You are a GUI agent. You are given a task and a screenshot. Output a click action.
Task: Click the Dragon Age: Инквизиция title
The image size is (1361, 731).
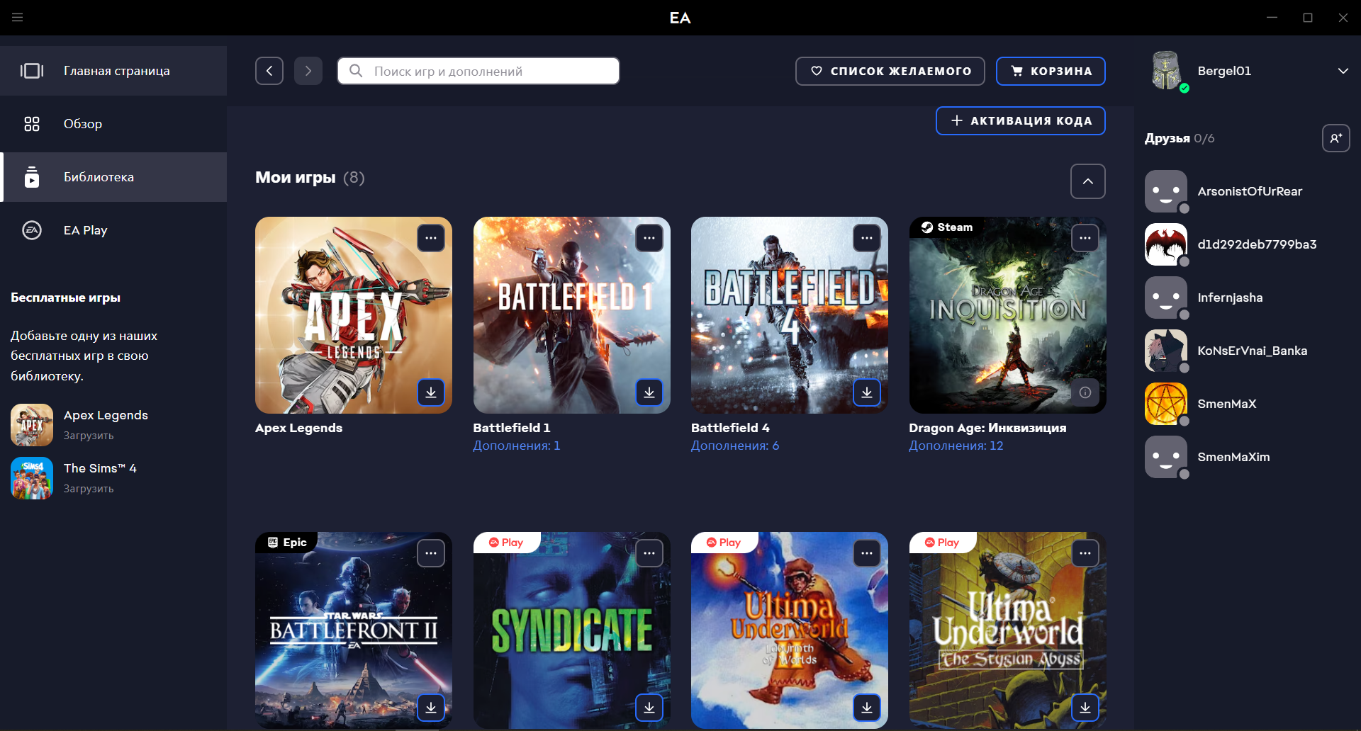click(987, 428)
